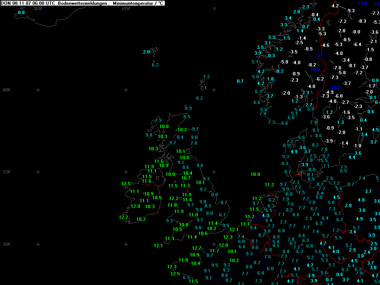Click the grid cross at 60N 10W
Image resolution: width=380 pixels, height=285 pixels.
click(x=126, y=90)
